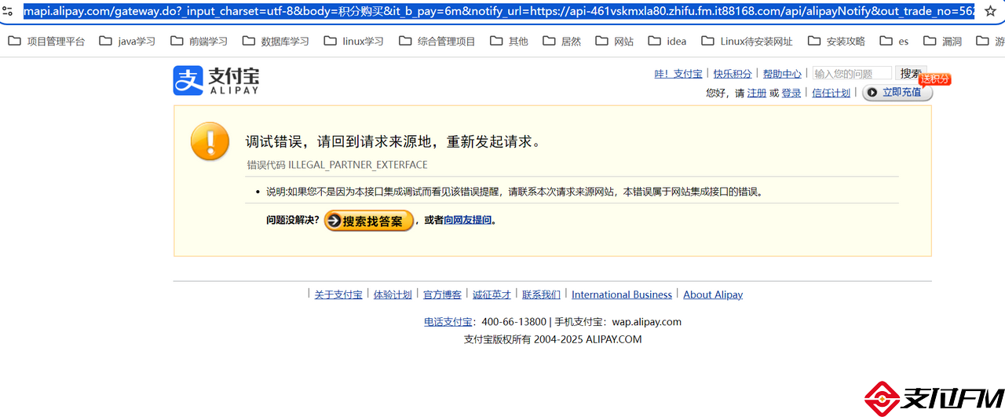Viewport: 1005px width, 417px height.
Task: Open the 前端学习 bookmark folder
Action: point(199,42)
